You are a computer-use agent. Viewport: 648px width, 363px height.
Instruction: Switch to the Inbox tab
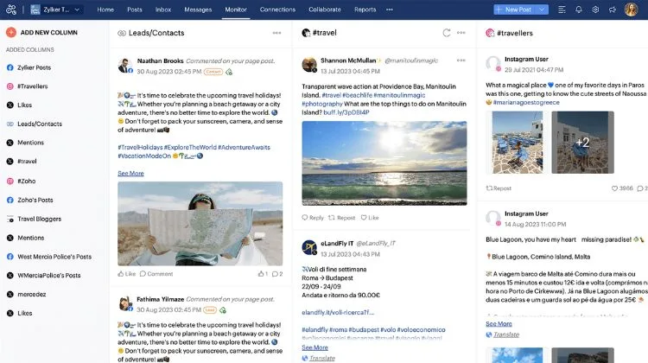[163, 10]
